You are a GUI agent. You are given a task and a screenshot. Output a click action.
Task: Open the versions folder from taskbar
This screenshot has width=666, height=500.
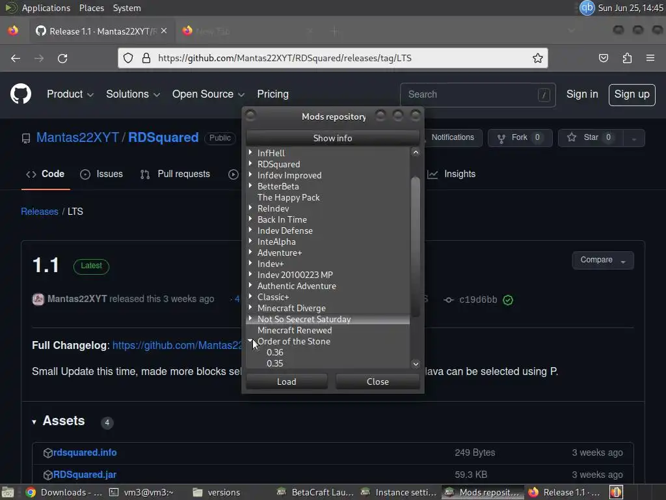pos(217,492)
